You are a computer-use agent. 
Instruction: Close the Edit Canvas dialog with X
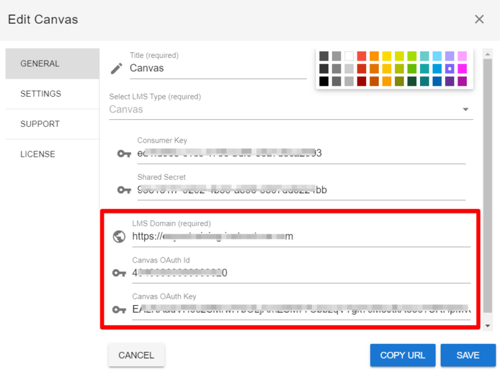click(x=479, y=19)
